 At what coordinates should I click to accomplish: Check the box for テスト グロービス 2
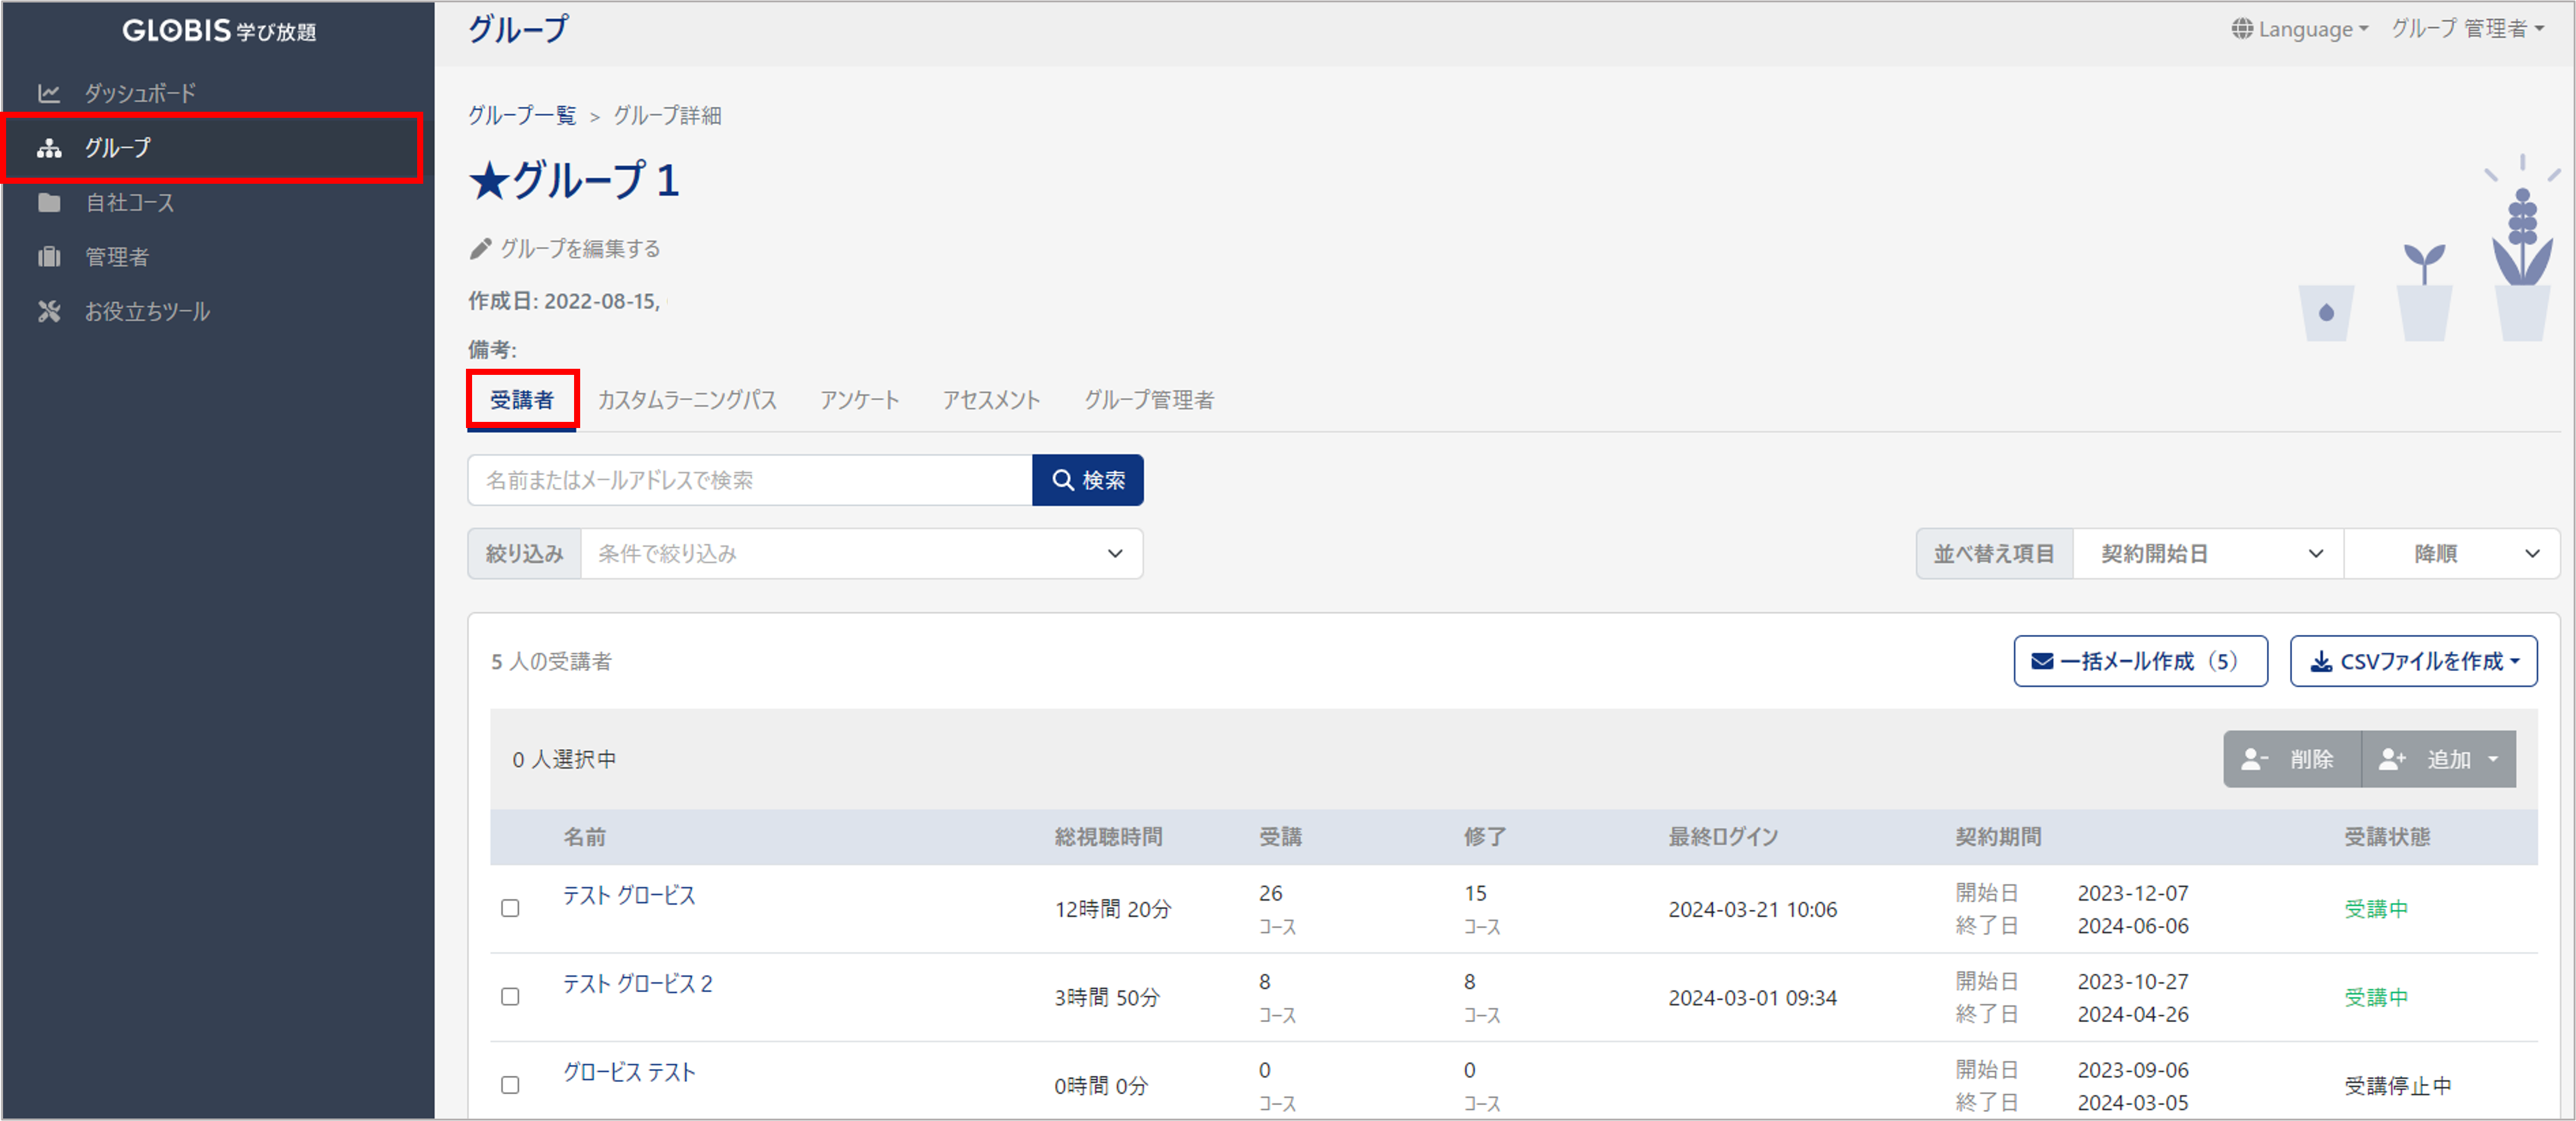(x=510, y=996)
